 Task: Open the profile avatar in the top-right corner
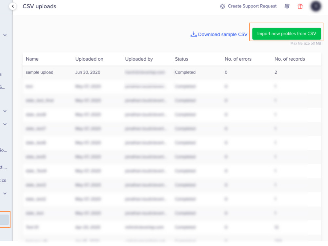coord(316,6)
